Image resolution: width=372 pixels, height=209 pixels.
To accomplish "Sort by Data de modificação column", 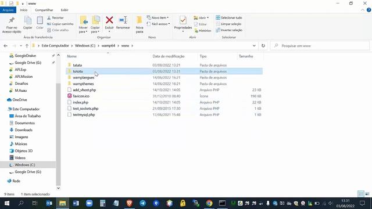I will 169,56.
